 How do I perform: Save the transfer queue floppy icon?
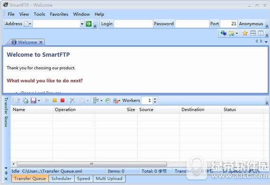coord(34,100)
